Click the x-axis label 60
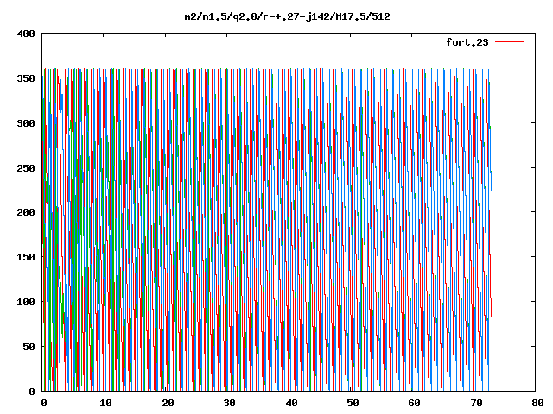This screenshot has width=553, height=414. pos(415,403)
